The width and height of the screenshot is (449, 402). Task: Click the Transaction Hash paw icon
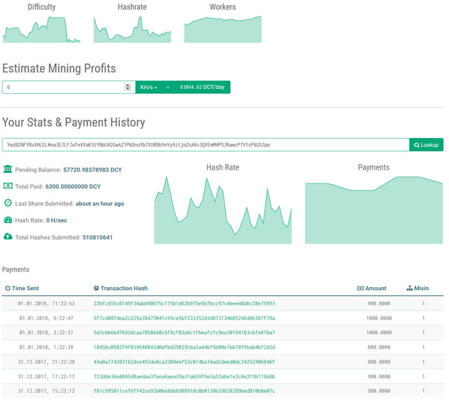coord(96,289)
